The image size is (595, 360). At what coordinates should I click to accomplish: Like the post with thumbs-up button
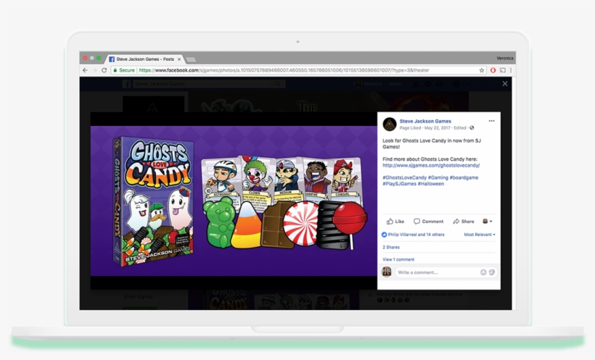[x=395, y=222]
